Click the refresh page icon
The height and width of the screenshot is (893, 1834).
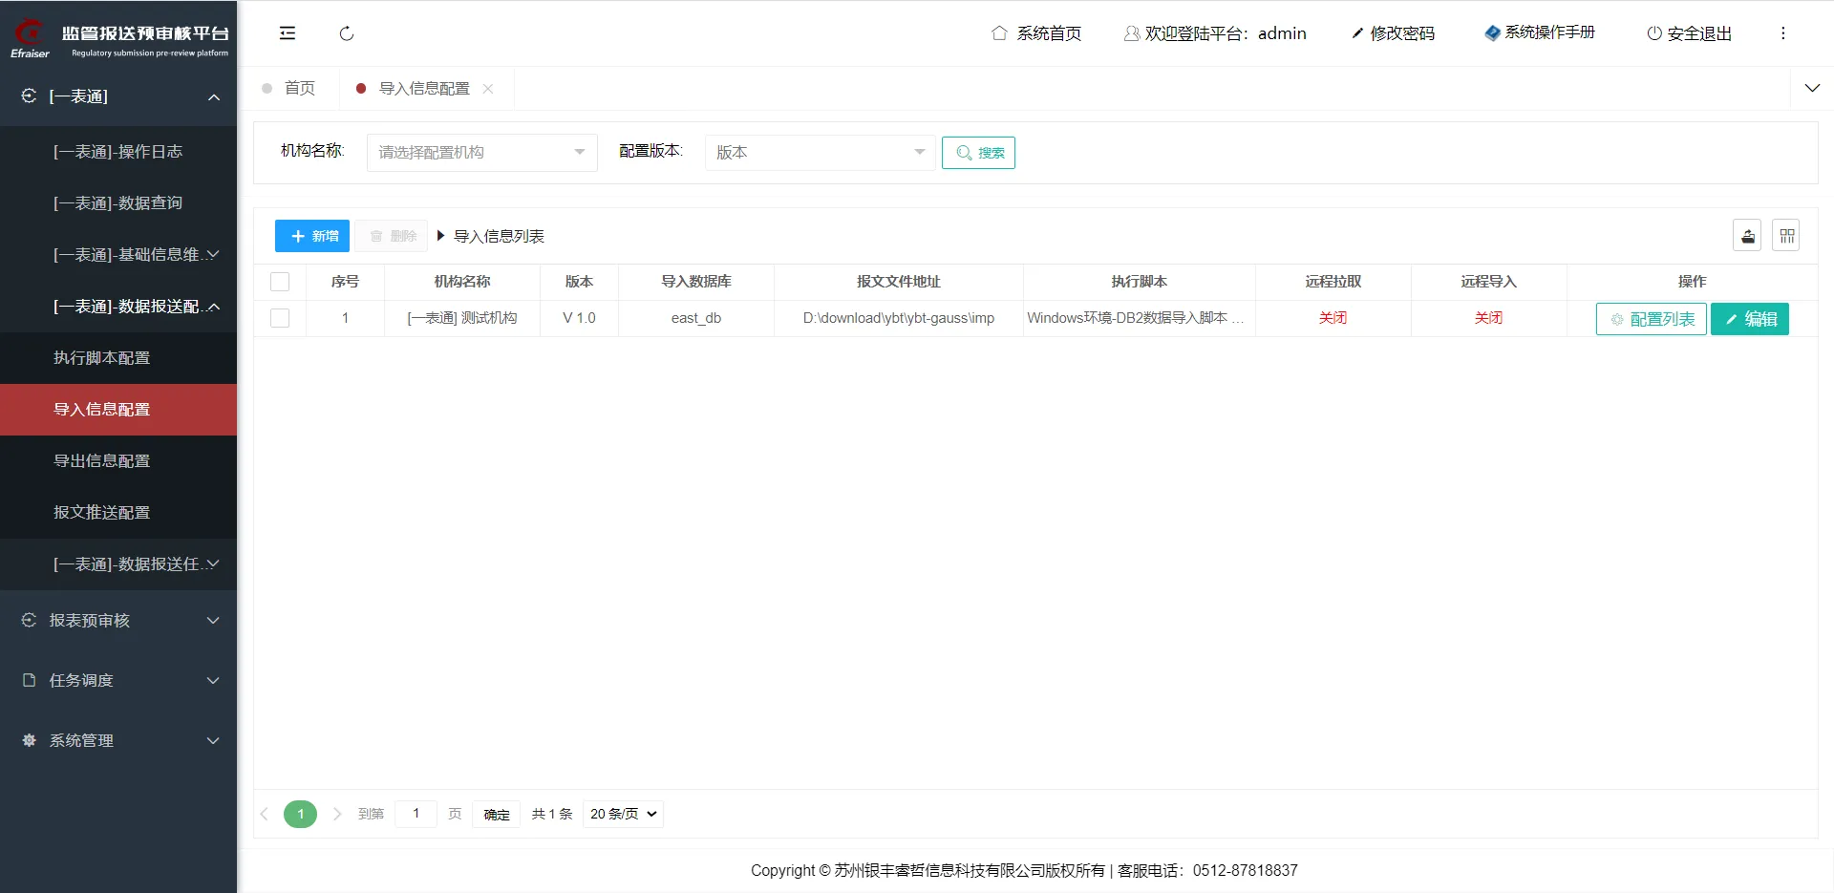click(x=347, y=33)
